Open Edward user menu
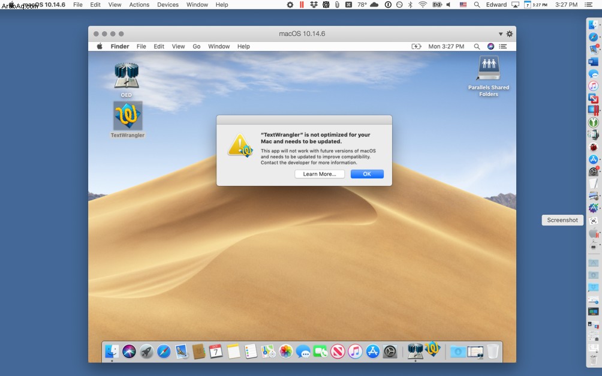The height and width of the screenshot is (376, 602). pyautogui.click(x=496, y=5)
